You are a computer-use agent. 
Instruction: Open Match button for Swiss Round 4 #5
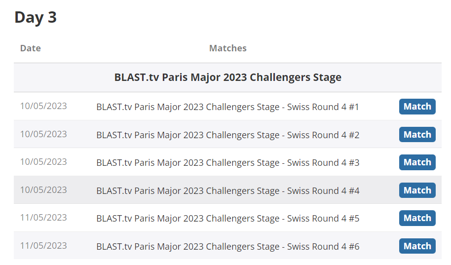tap(417, 218)
